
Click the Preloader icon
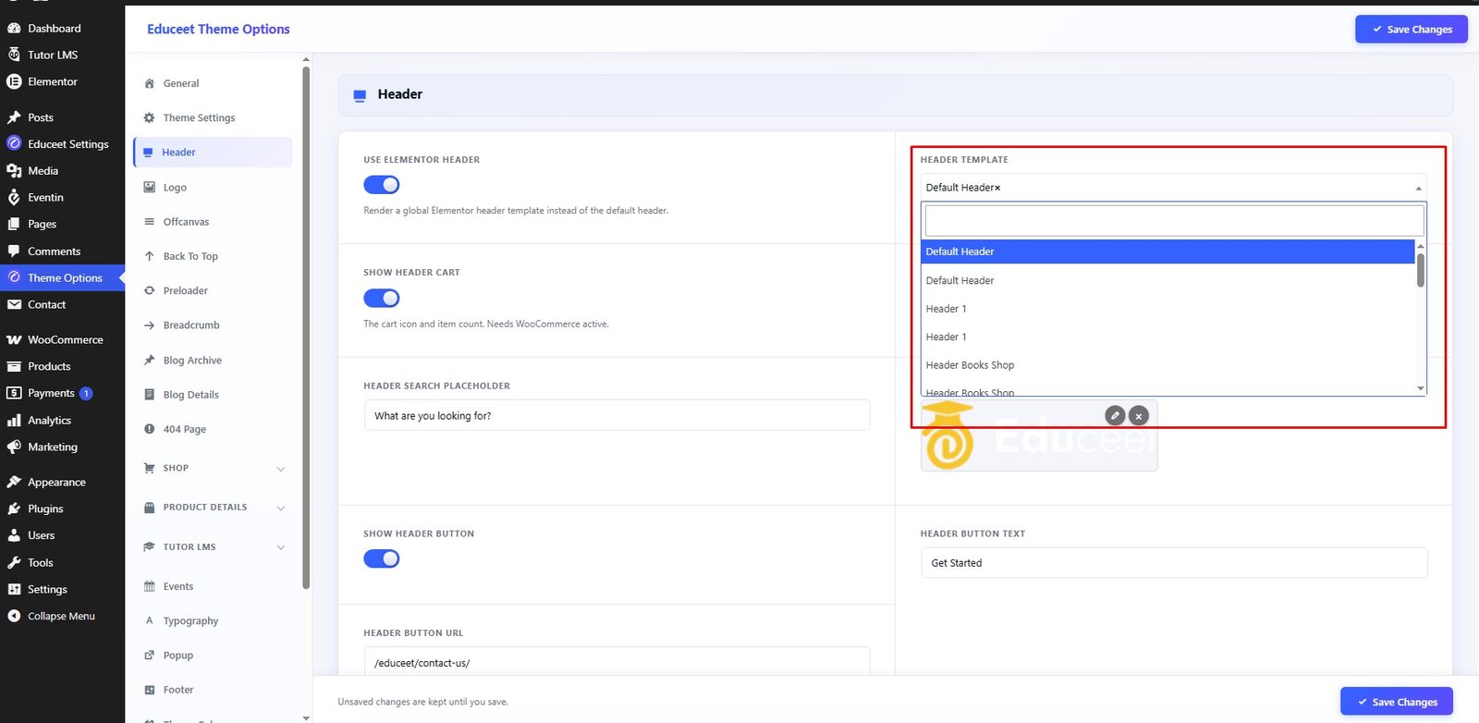(x=150, y=290)
